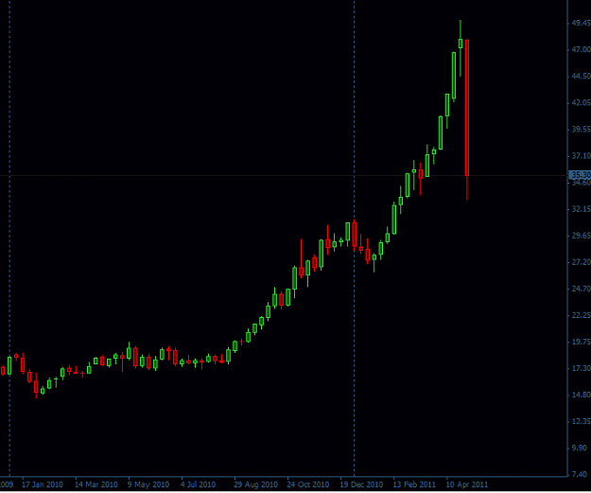This screenshot has height=493, width=591.
Task: Select the 7.40 price level label
Action: tap(581, 474)
